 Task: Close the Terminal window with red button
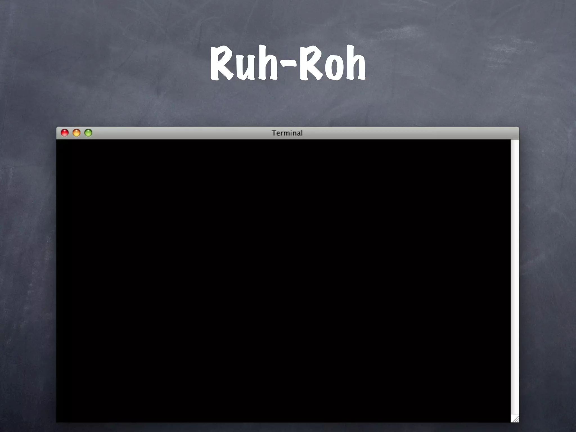pyautogui.click(x=65, y=133)
